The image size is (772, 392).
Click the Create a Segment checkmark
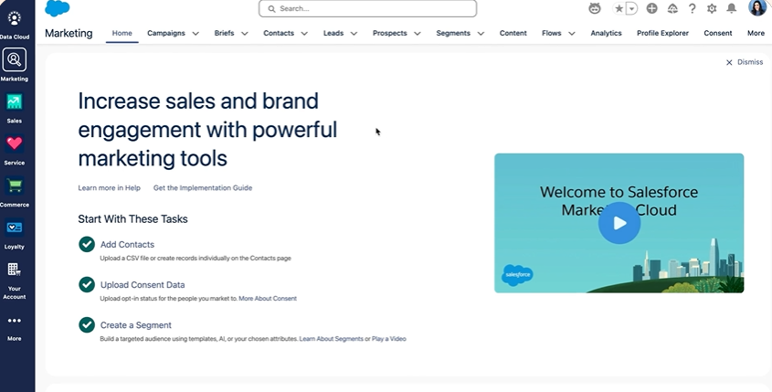(x=87, y=324)
